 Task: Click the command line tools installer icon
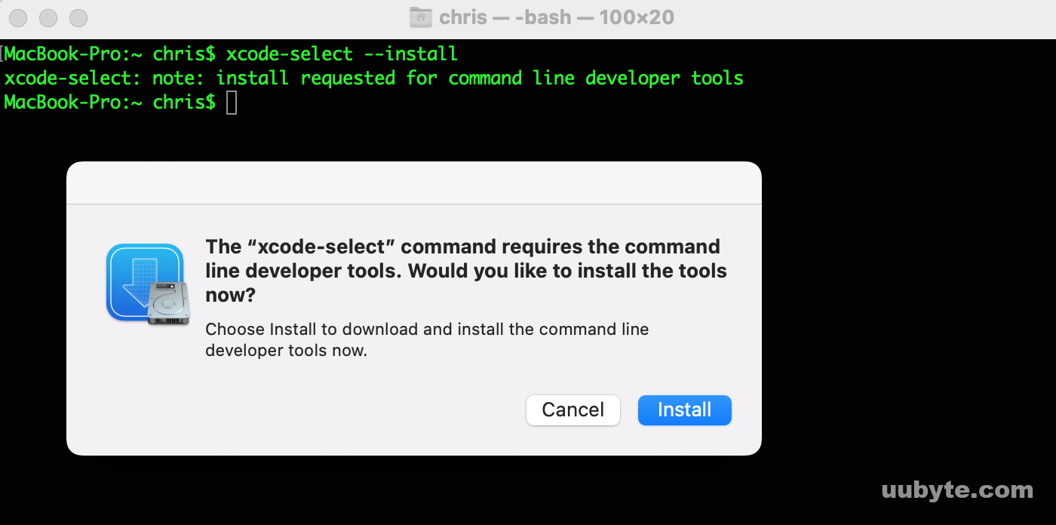(147, 284)
